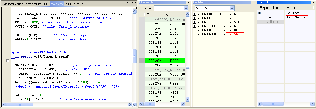
Task: Click the DegC value 4294966874
Action: coord(297,17)
